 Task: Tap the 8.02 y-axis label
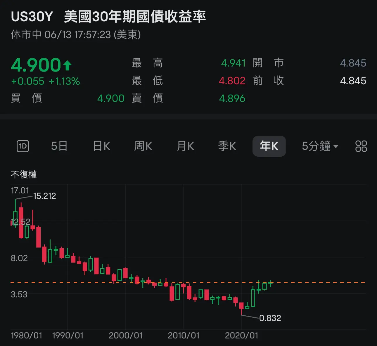pos(19,258)
